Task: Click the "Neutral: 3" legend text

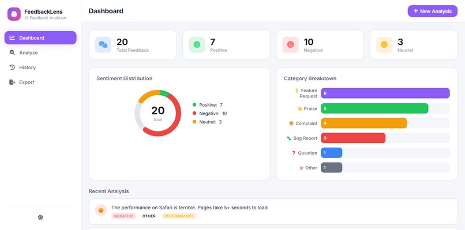Action: click(210, 122)
